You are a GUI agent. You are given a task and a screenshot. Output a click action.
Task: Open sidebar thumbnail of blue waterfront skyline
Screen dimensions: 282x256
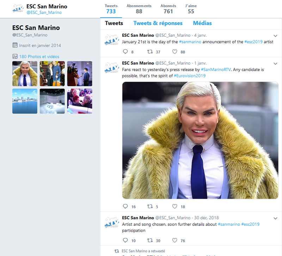point(25,101)
